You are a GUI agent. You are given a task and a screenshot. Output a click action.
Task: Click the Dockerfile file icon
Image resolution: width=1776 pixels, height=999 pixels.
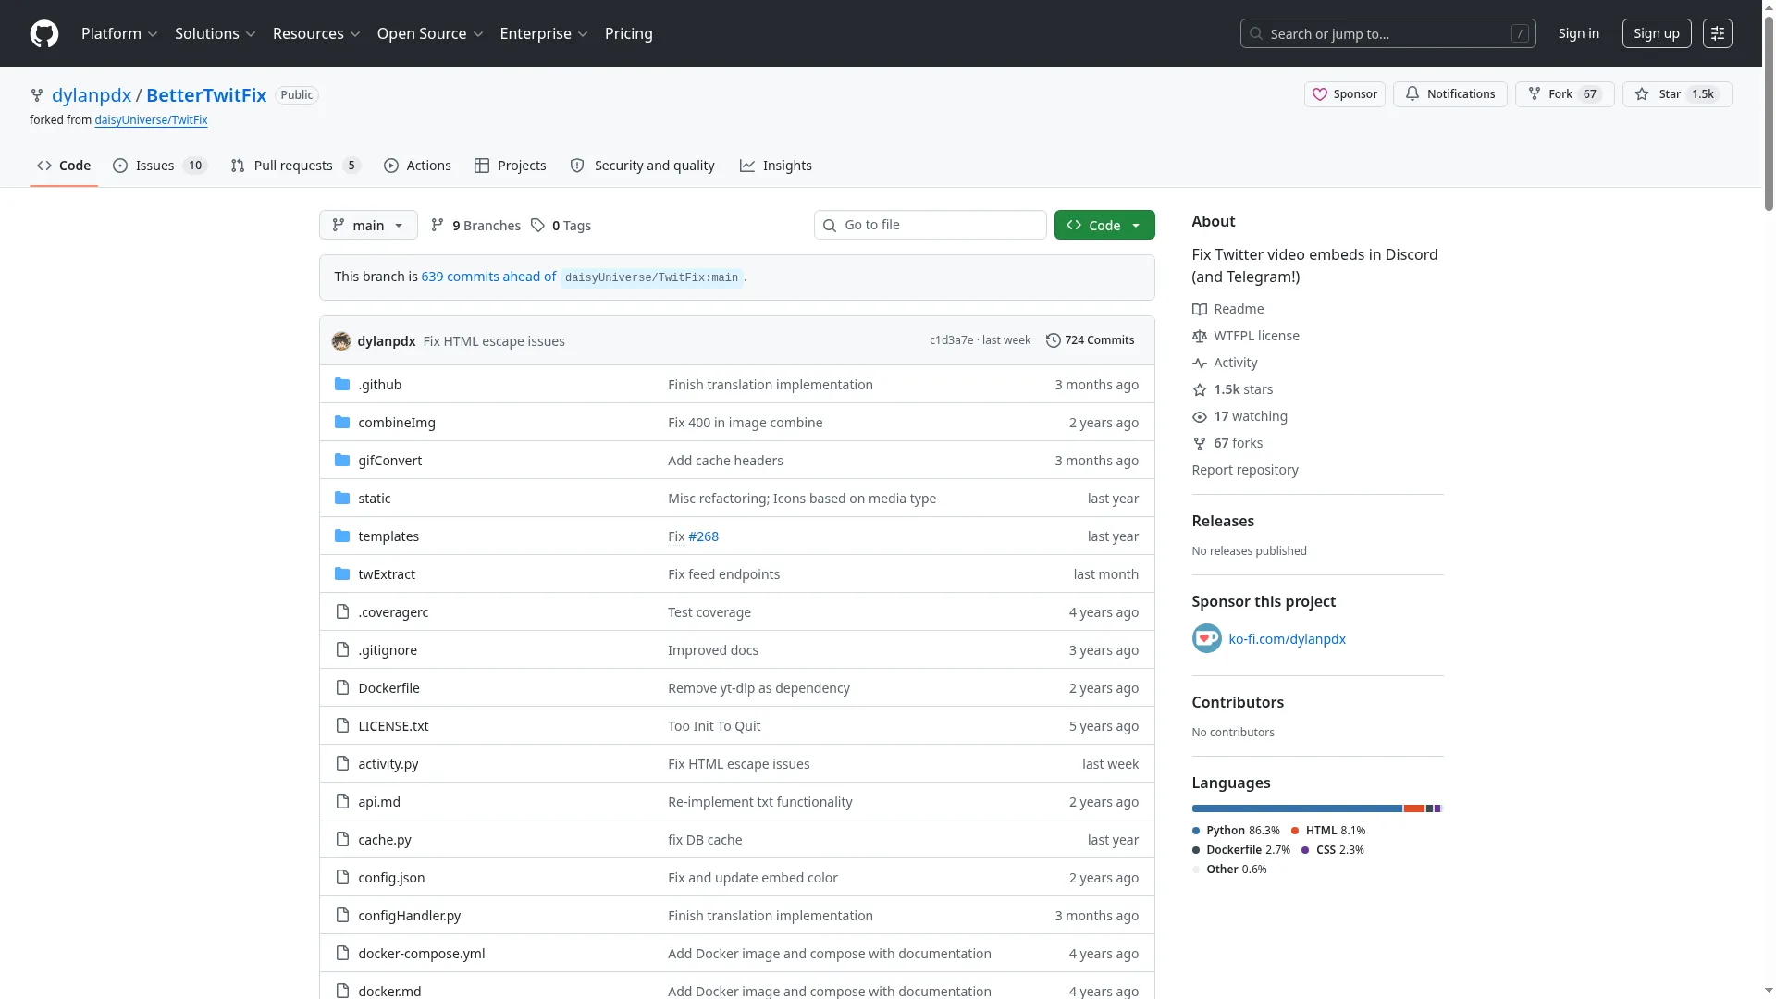click(x=342, y=688)
